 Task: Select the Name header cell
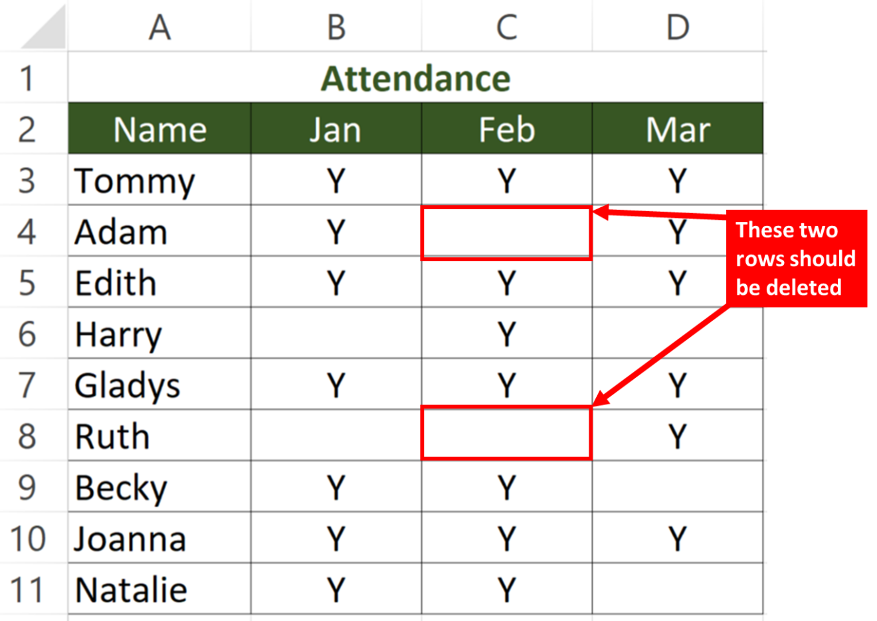pyautogui.click(x=159, y=130)
